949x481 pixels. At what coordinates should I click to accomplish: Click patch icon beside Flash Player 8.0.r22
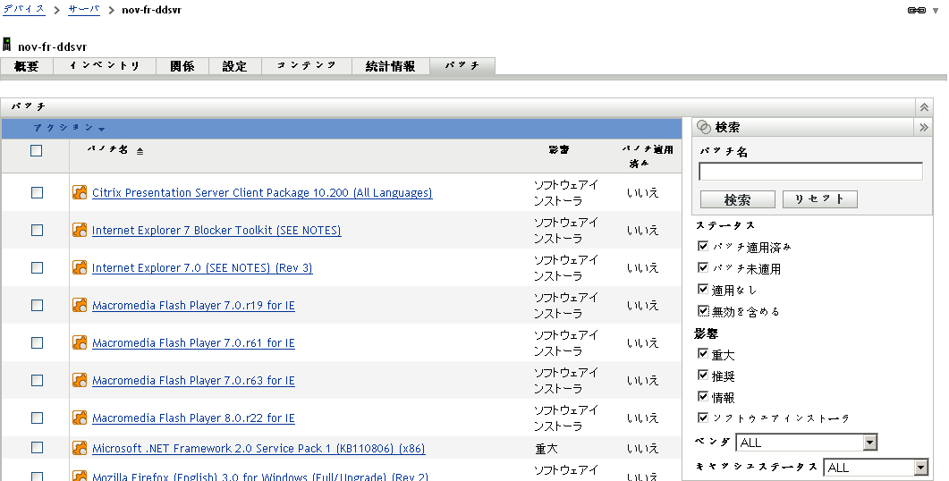pos(80,418)
